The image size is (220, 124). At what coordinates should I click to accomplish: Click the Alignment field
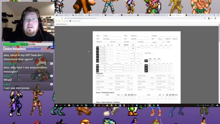(175, 39)
